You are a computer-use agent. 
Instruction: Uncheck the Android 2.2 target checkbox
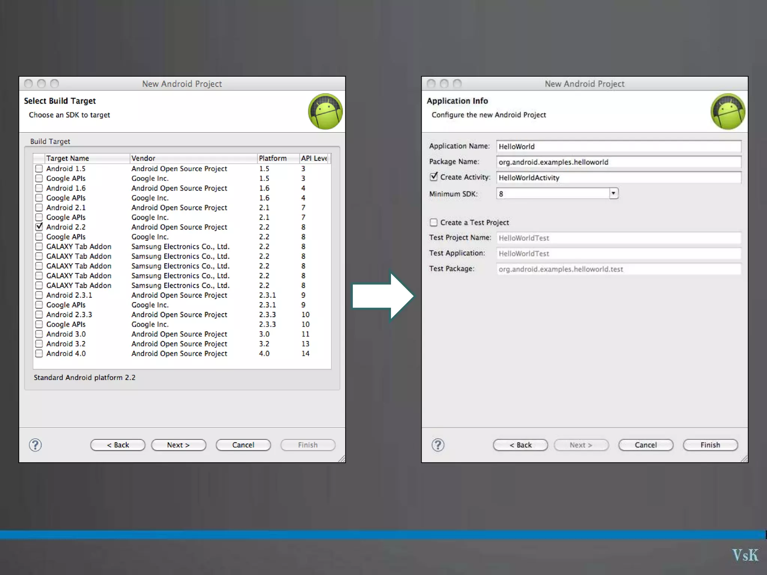[39, 227]
